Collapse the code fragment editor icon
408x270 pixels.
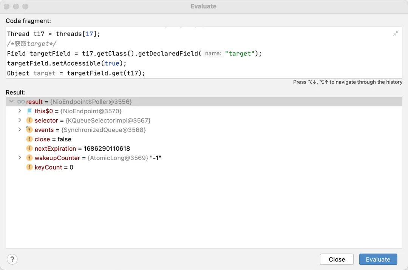(x=396, y=33)
